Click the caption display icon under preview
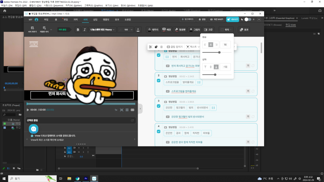This screenshot has width=324, height=182. coord(133,110)
